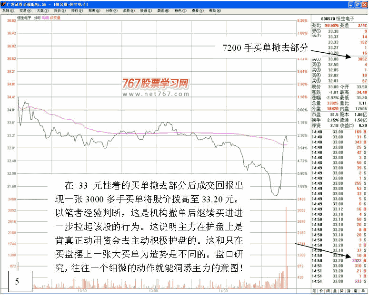Click the 成交量 legend label
Screen dimensions: 369x295
[55, 18]
